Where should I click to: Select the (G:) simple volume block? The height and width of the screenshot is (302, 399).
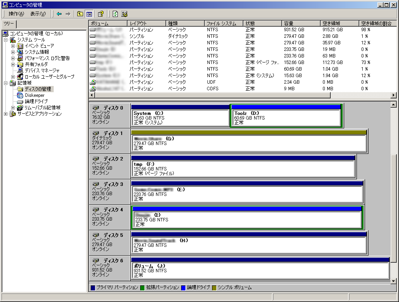point(249,141)
